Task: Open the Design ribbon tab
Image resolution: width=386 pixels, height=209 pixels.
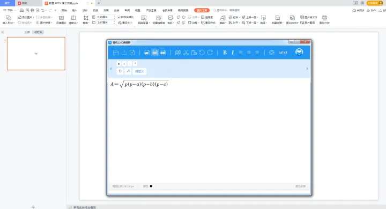Action: (85, 10)
